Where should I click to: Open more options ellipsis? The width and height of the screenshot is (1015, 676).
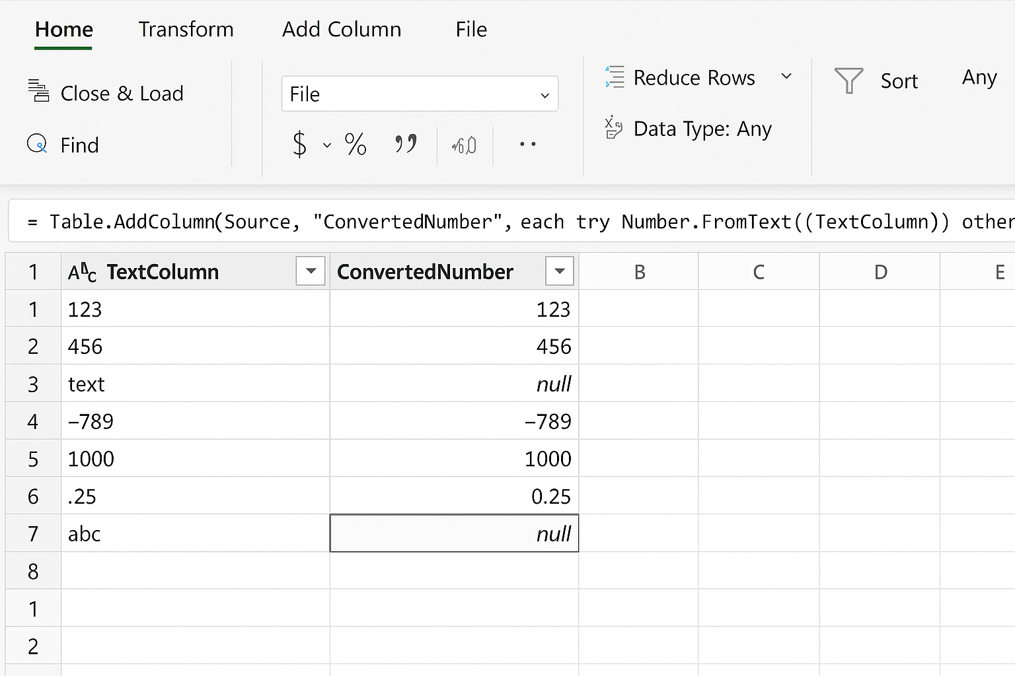(527, 144)
